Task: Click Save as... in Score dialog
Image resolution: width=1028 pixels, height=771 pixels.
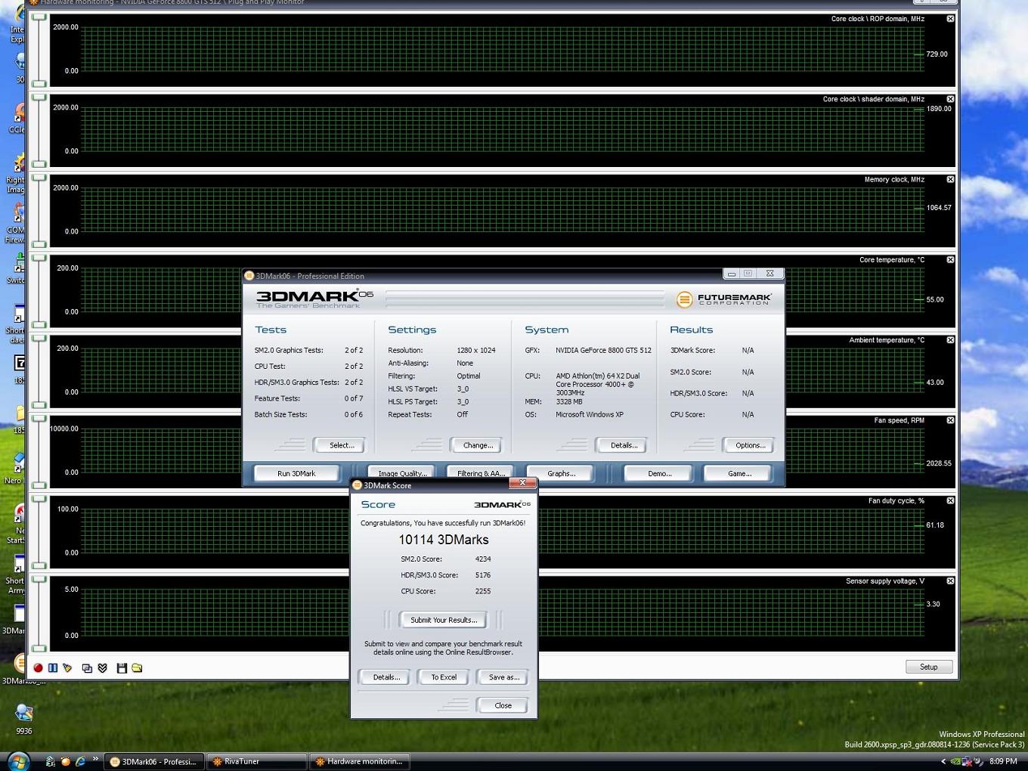Action: [503, 677]
